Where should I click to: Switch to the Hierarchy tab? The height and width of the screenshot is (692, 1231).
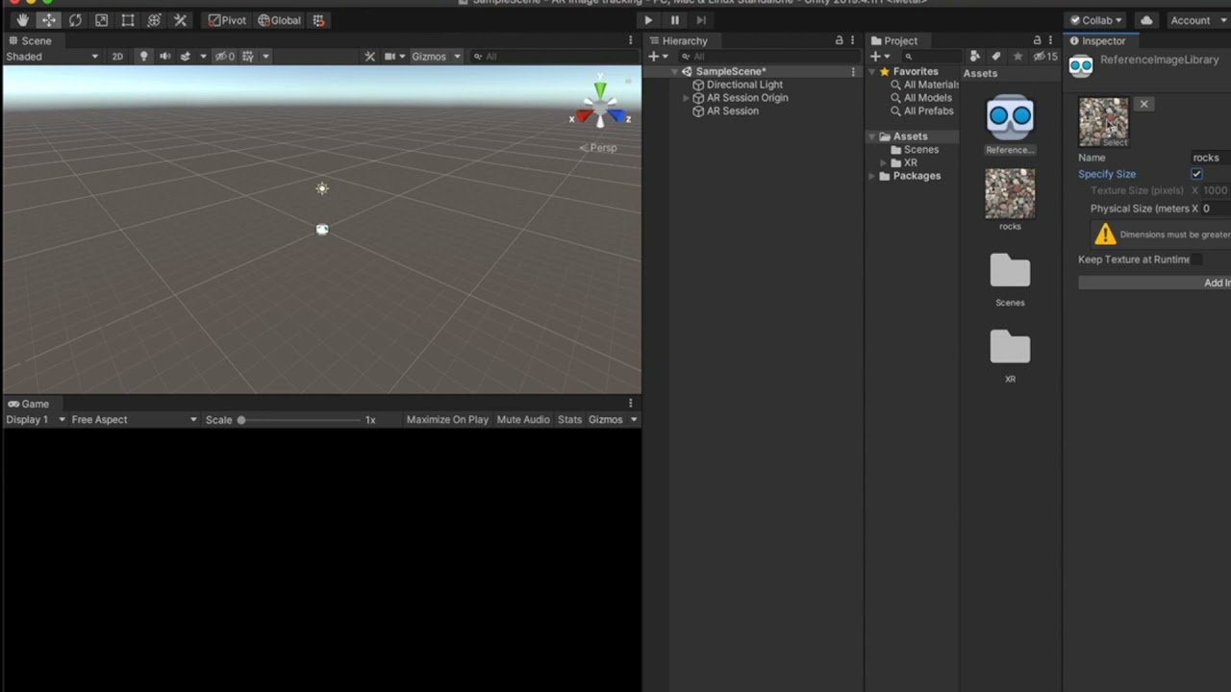[x=679, y=40]
